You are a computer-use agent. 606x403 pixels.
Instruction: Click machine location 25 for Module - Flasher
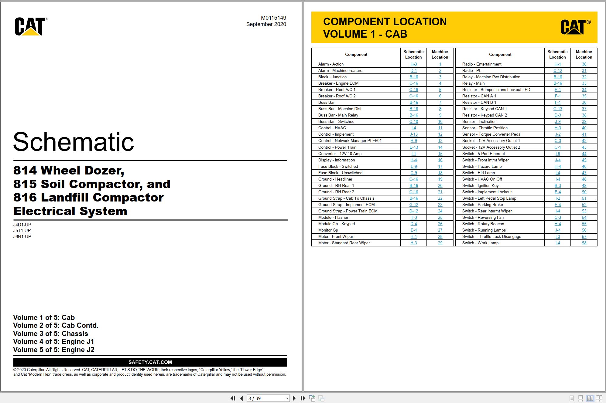440,217
